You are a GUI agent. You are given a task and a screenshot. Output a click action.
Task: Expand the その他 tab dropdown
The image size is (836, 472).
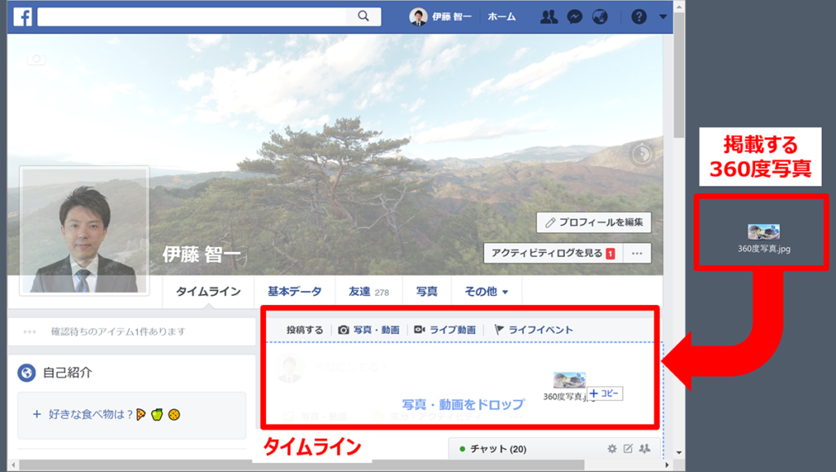tap(487, 290)
